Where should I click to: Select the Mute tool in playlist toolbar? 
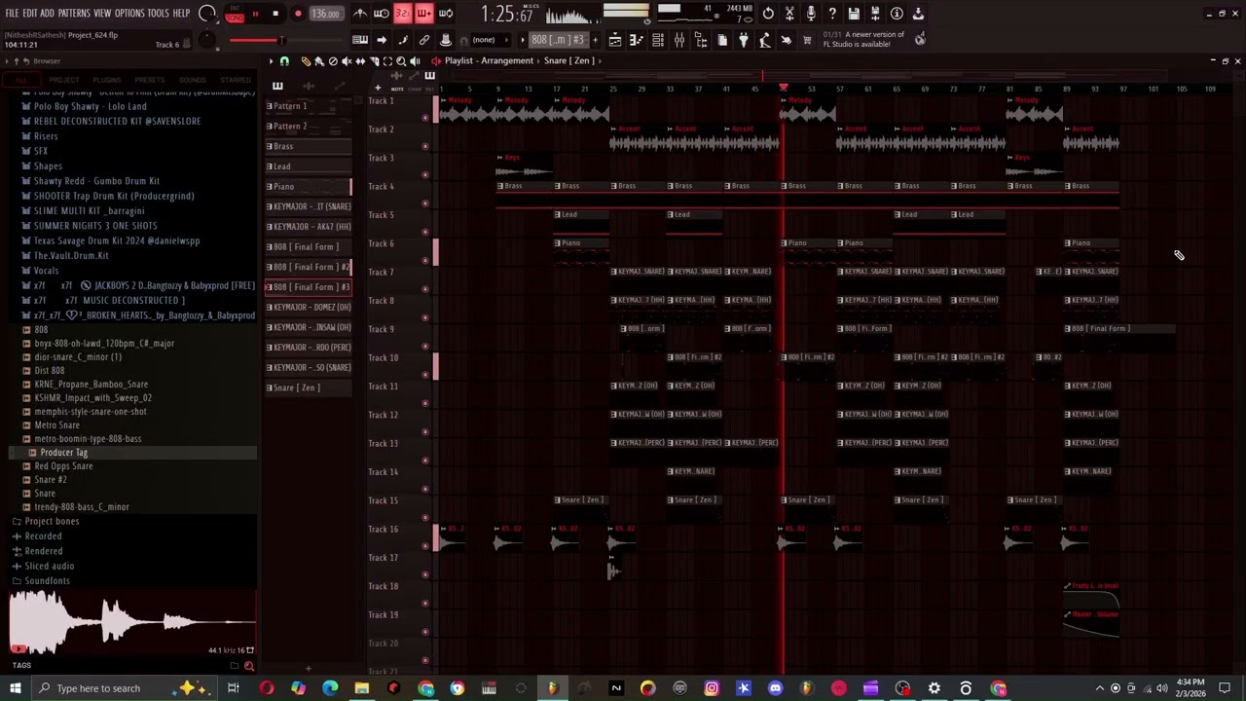(x=347, y=60)
